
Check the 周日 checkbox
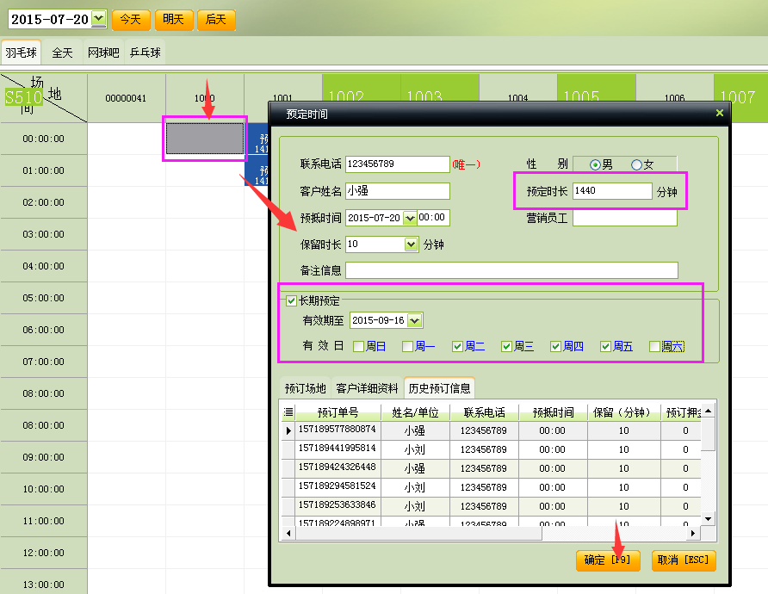point(358,347)
